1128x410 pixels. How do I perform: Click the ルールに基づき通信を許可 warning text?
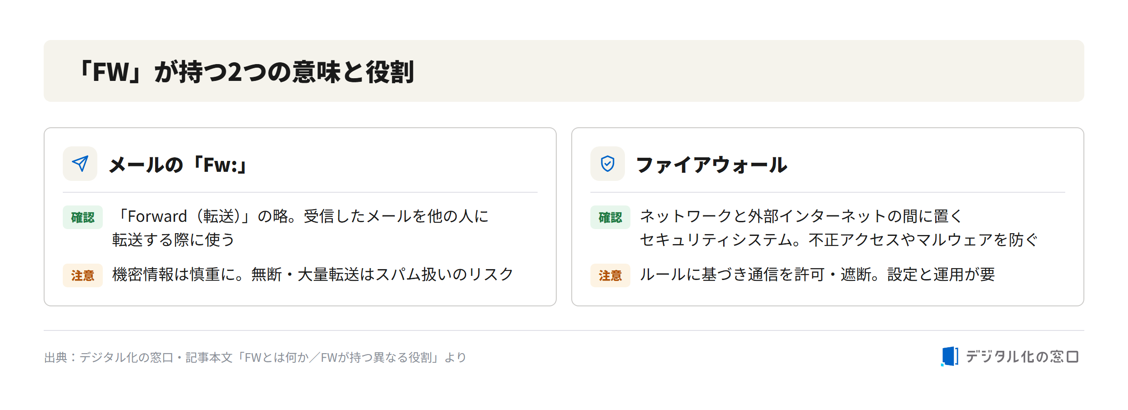pyautogui.click(x=817, y=275)
